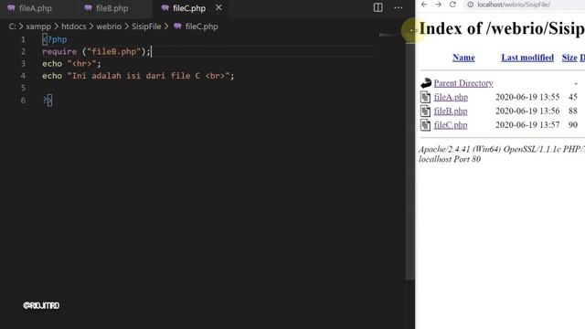Click the C: breadcrumb segment
This screenshot has width=585, height=329.
pyautogui.click(x=12, y=27)
